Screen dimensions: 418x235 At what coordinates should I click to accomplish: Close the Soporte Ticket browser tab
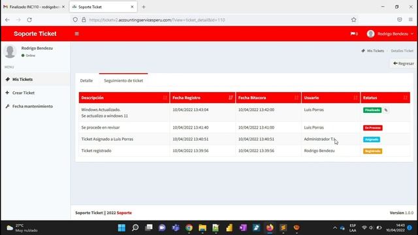pos(132,7)
